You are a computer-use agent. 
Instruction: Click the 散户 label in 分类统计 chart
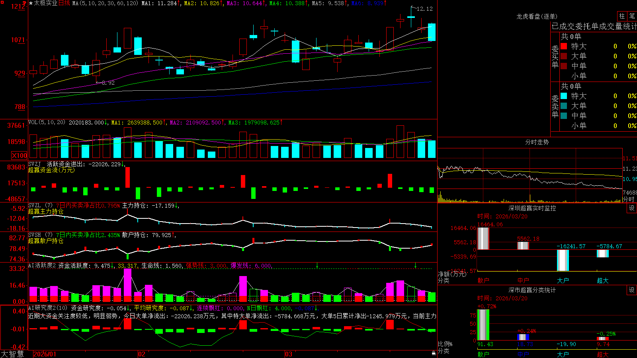(x=483, y=354)
